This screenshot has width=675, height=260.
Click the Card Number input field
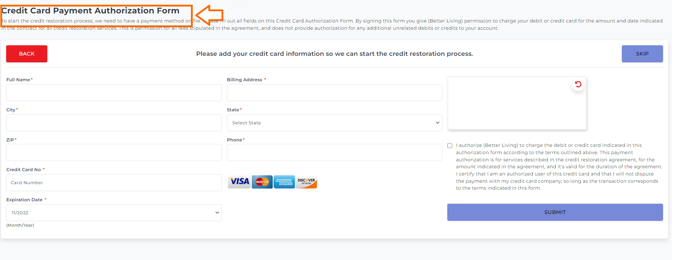tap(114, 183)
